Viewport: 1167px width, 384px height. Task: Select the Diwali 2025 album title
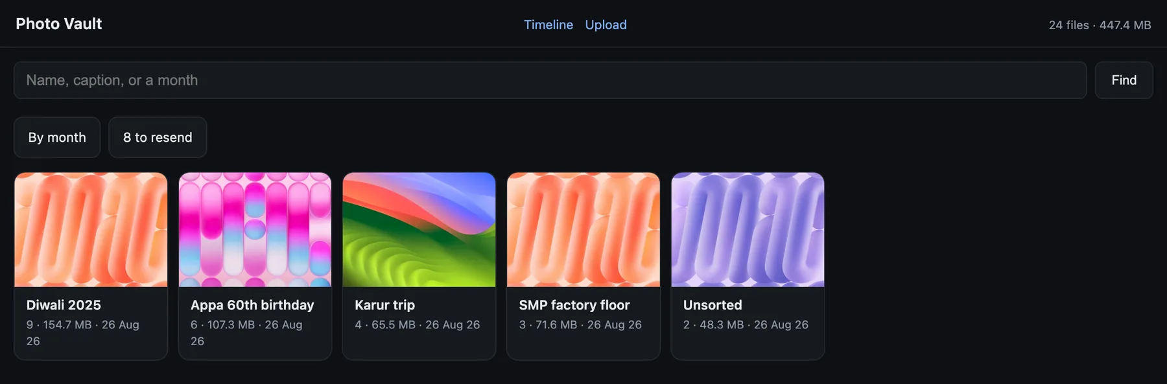[64, 305]
